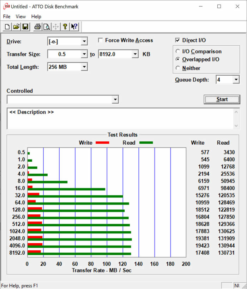247x289 pixels.
Task: Click inside the Description text box
Action: coord(120,119)
